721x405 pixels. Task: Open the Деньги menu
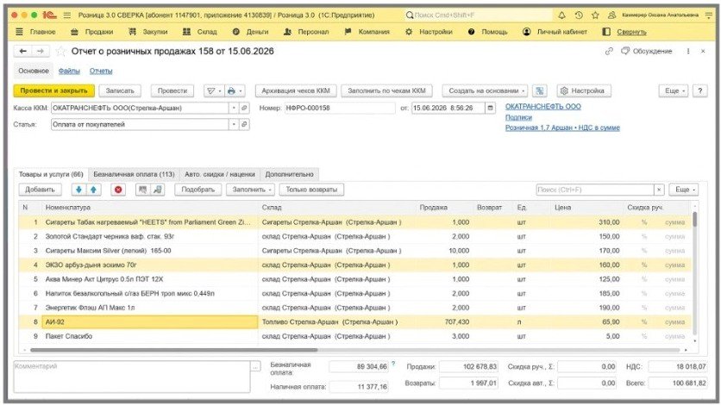(x=250, y=32)
